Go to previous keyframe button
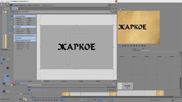Viewport: 182px width, 102px height. tap(34, 90)
